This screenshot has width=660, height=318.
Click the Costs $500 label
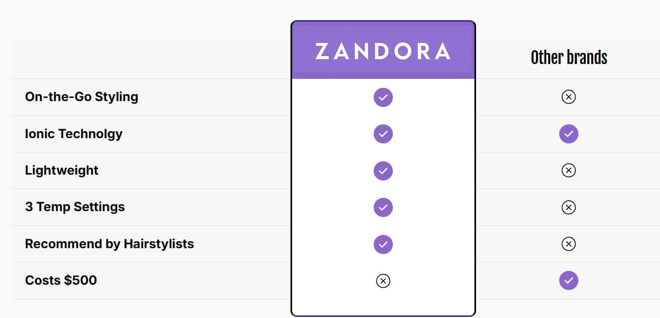(x=61, y=280)
